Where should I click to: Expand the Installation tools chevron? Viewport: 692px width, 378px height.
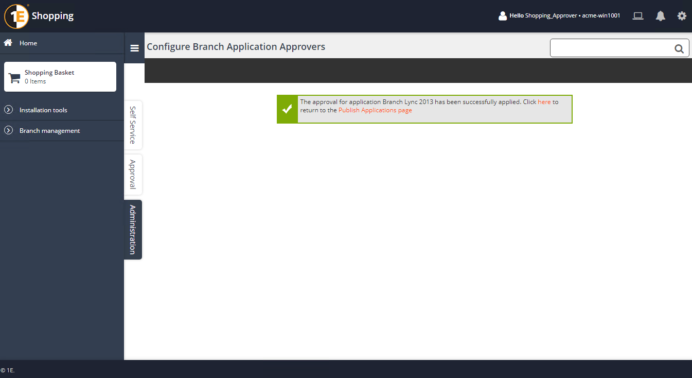coord(8,110)
